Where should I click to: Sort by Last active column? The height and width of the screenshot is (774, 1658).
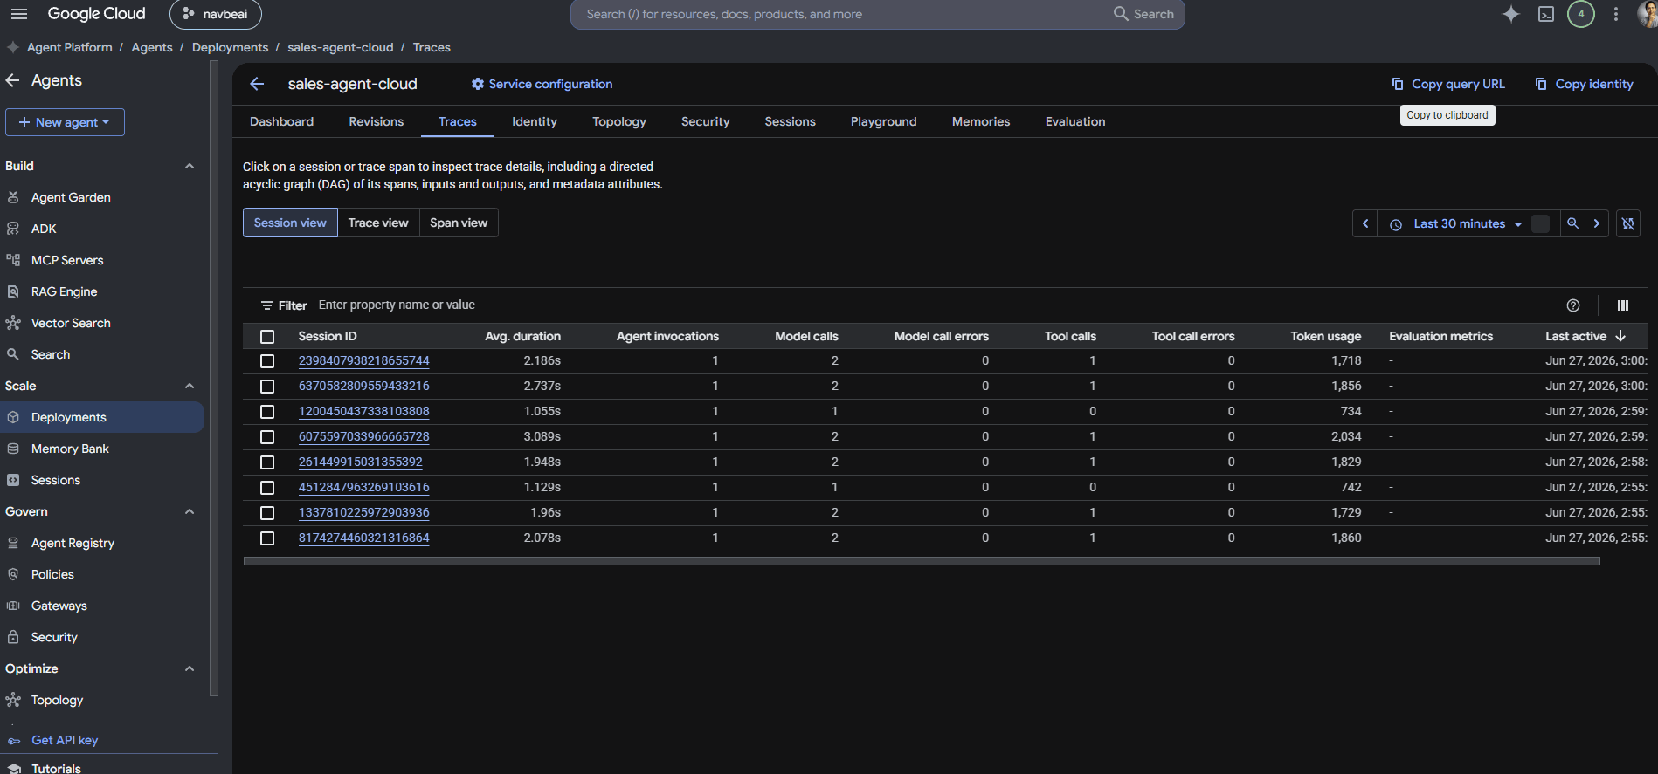[1585, 336]
